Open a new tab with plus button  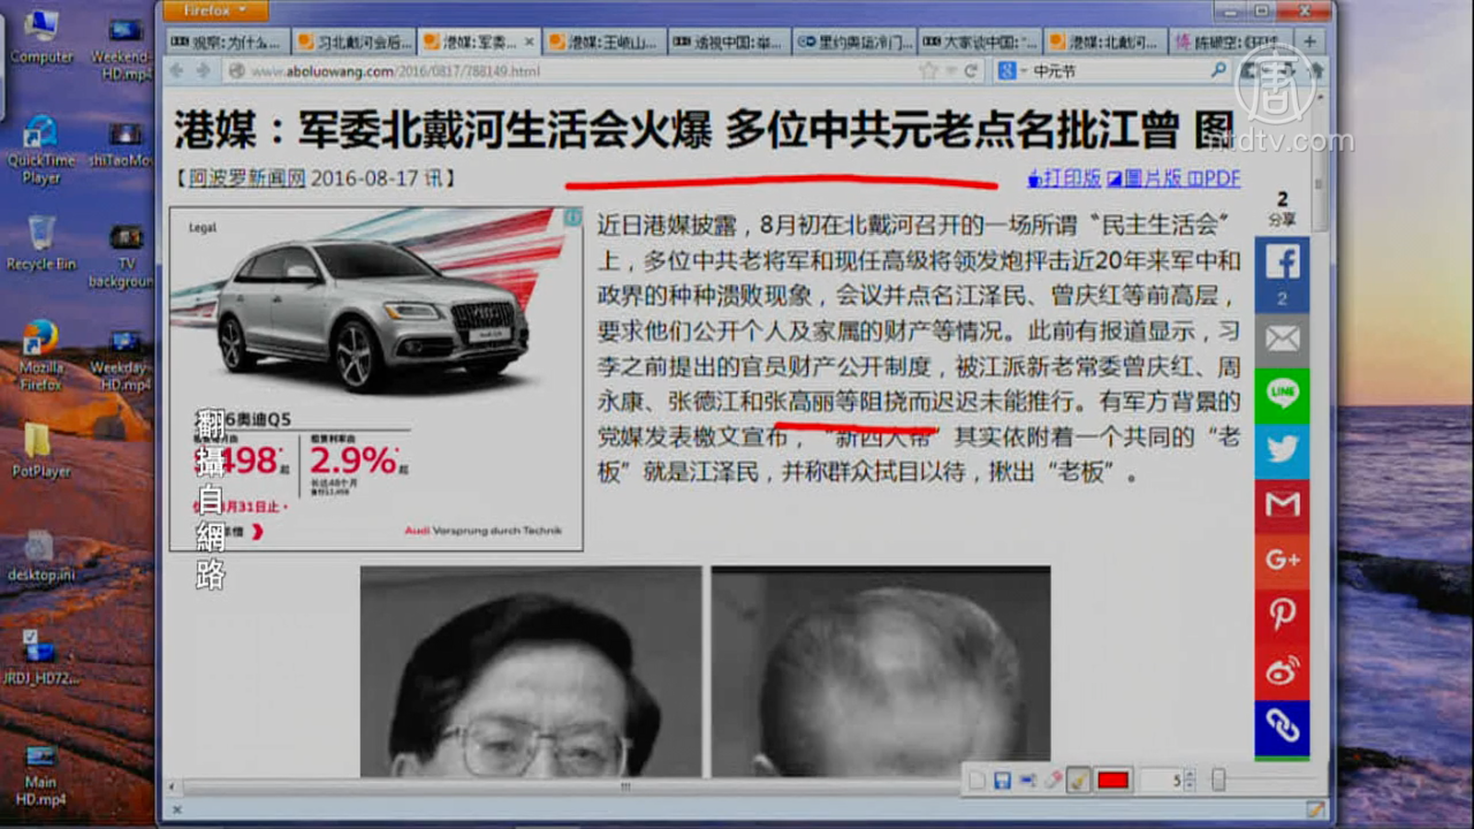(1309, 41)
